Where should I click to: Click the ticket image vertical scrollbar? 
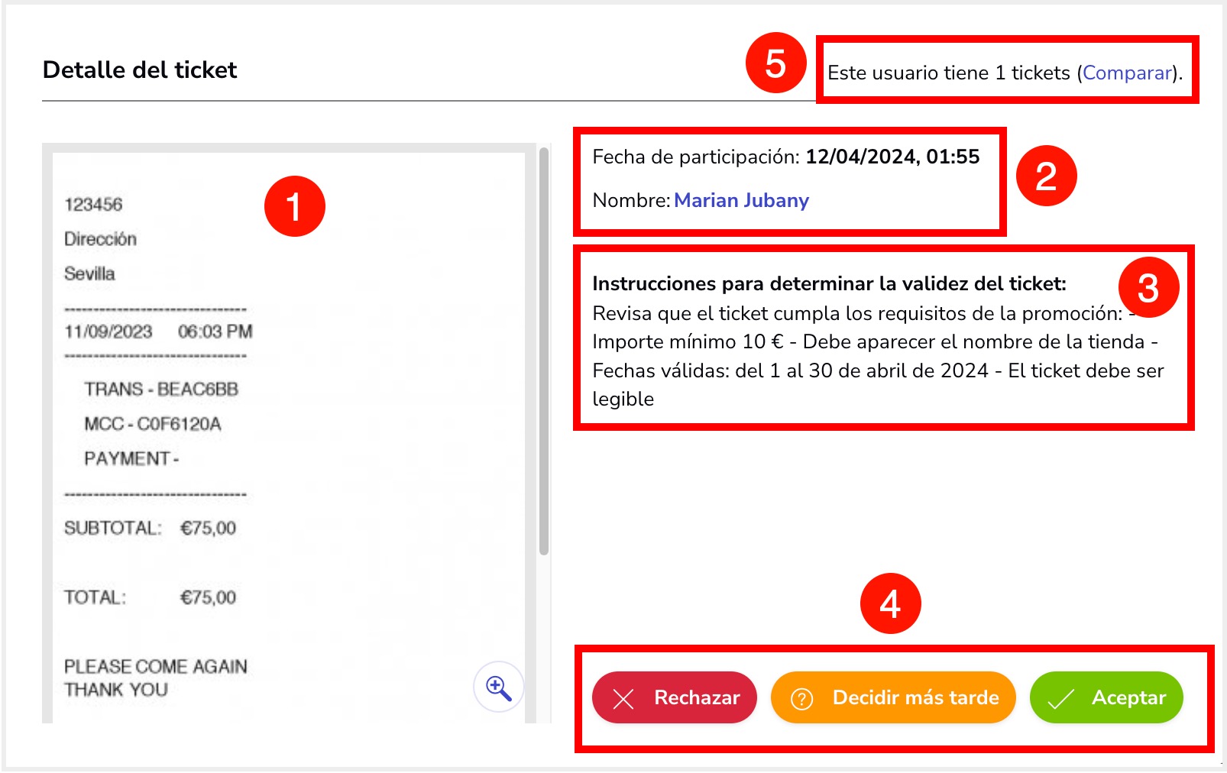544,351
